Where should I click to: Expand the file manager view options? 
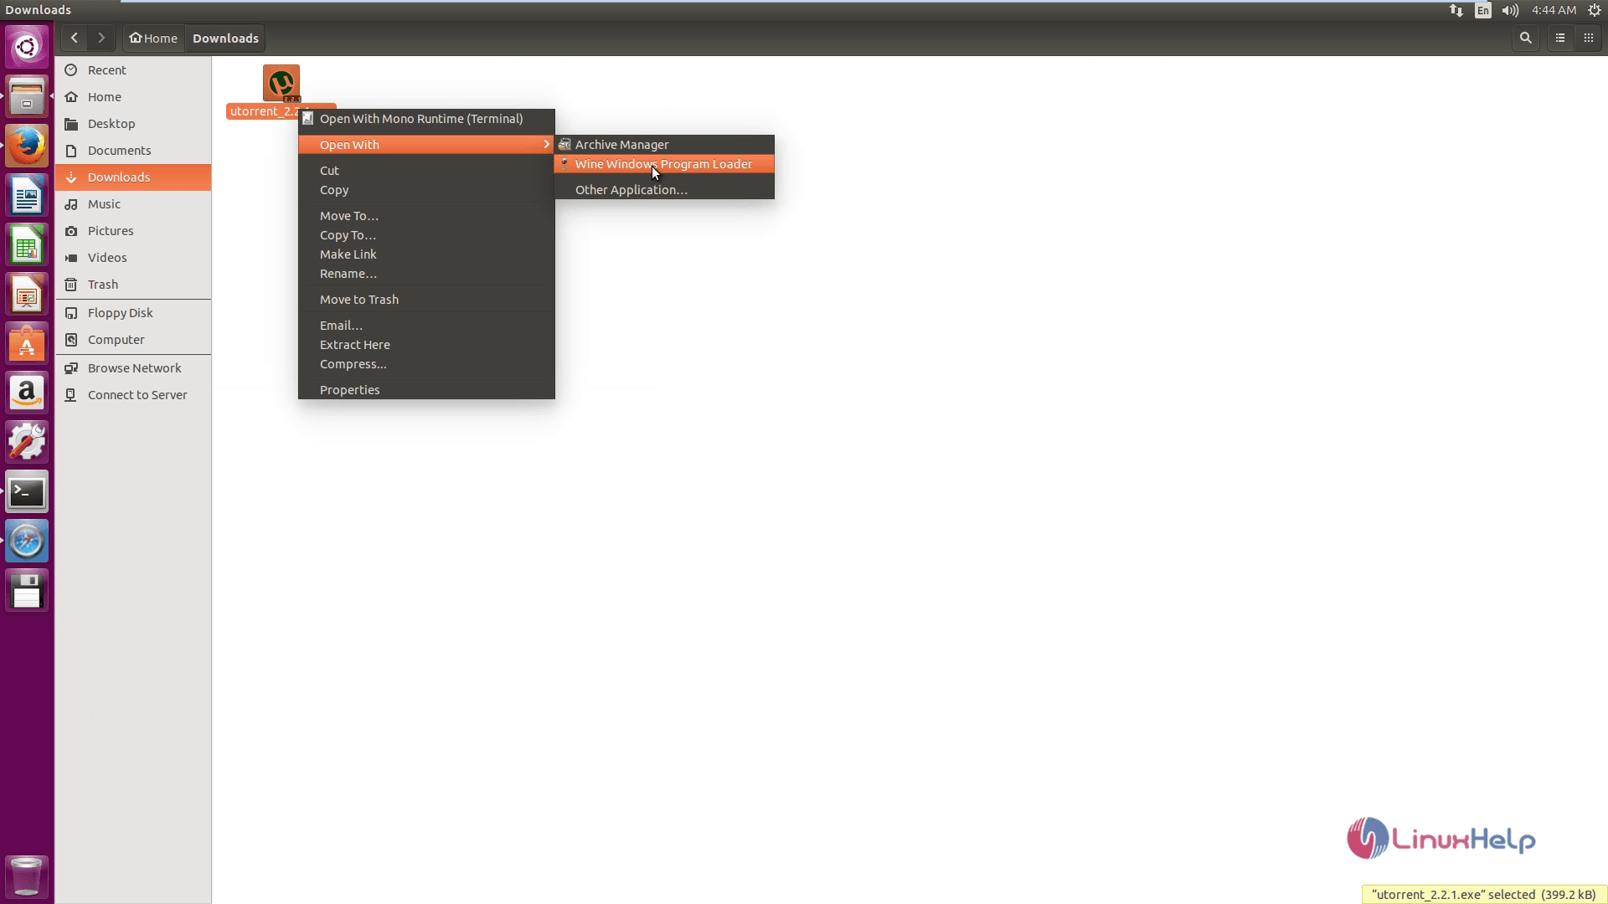pos(1560,38)
